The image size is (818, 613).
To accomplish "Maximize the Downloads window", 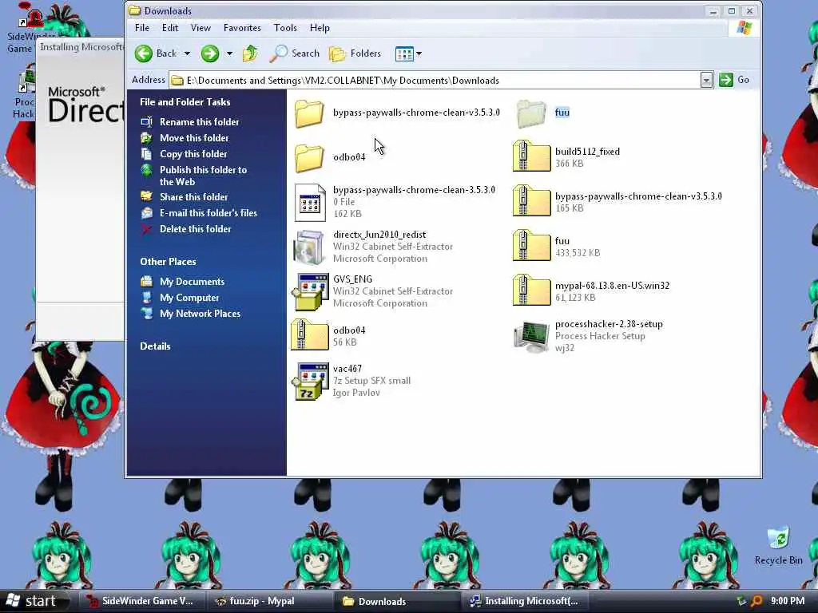I will pos(732,11).
